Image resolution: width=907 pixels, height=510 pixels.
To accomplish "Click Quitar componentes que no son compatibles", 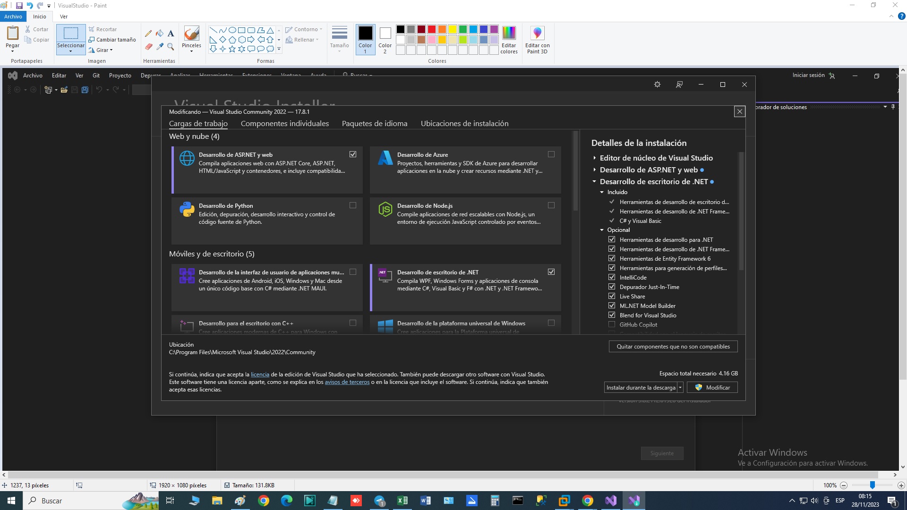I will 673,347.
